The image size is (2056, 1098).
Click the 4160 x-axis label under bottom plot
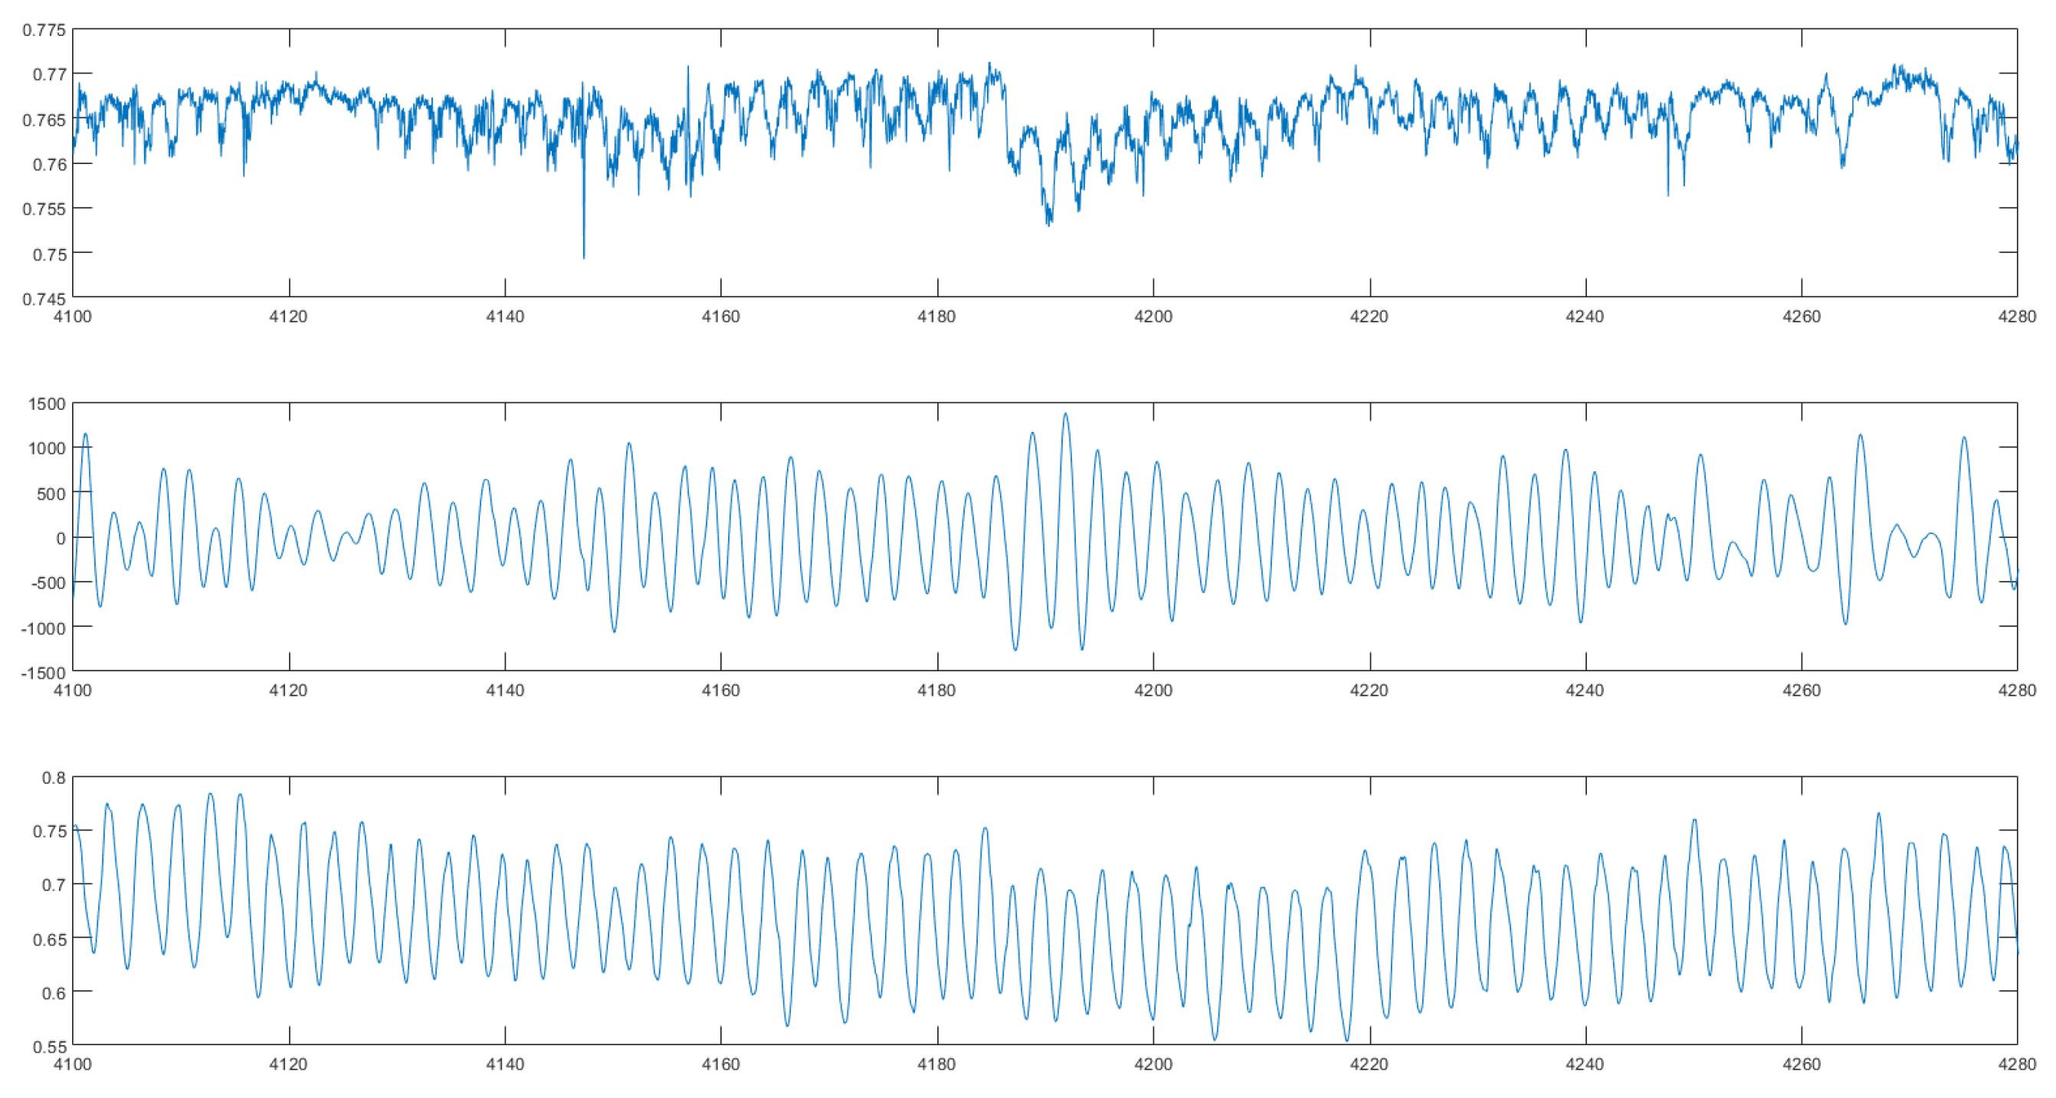721,1064
